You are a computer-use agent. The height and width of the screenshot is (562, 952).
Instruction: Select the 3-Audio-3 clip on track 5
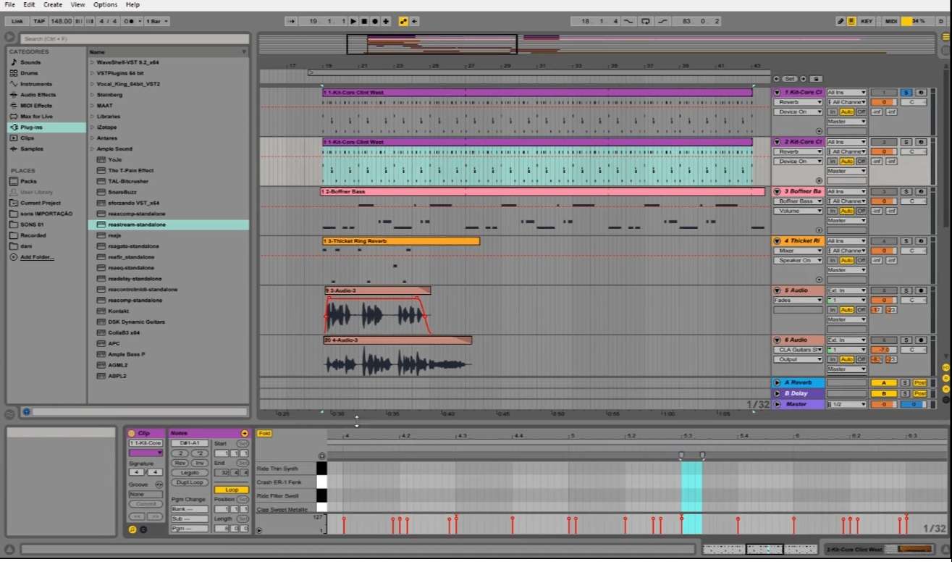point(378,290)
